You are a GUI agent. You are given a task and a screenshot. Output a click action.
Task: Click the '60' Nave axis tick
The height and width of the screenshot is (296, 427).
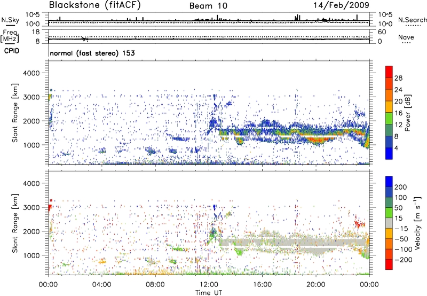click(382, 32)
